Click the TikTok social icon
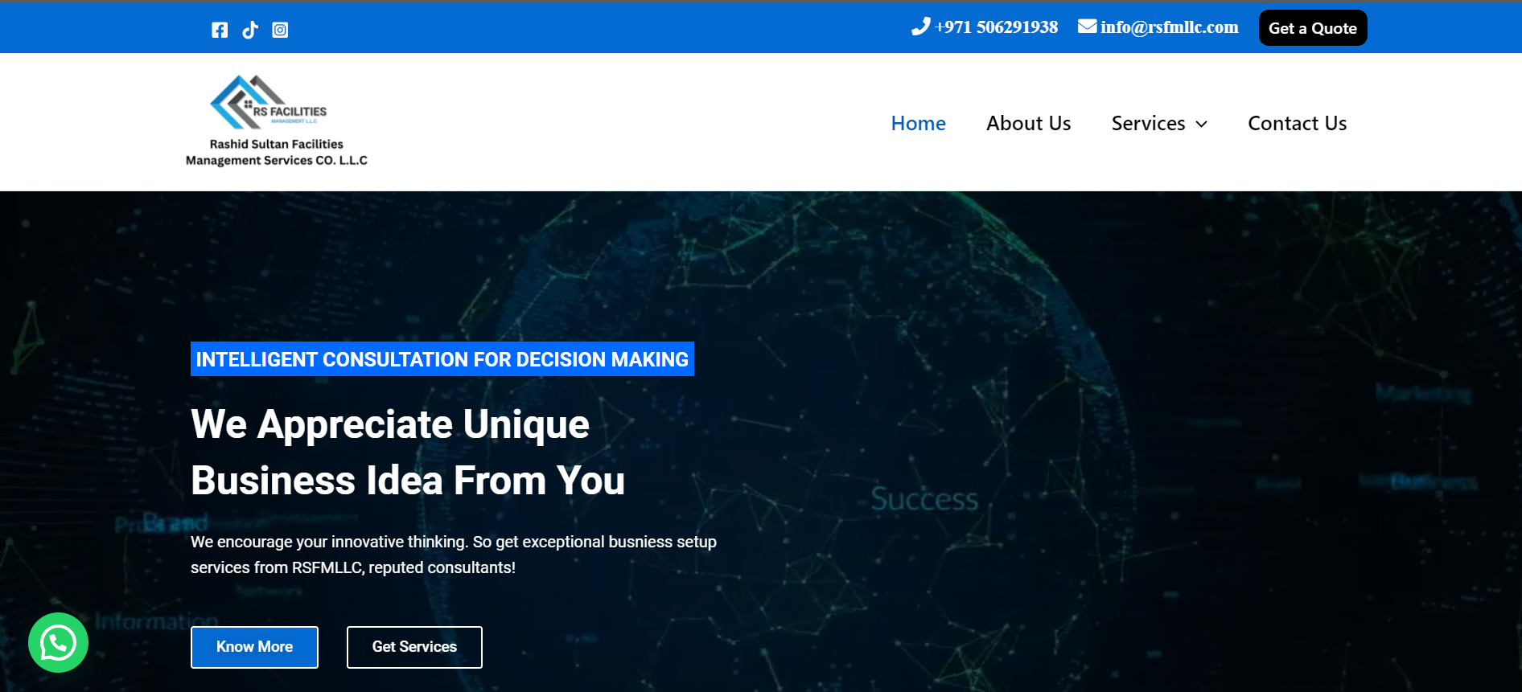 point(250,30)
